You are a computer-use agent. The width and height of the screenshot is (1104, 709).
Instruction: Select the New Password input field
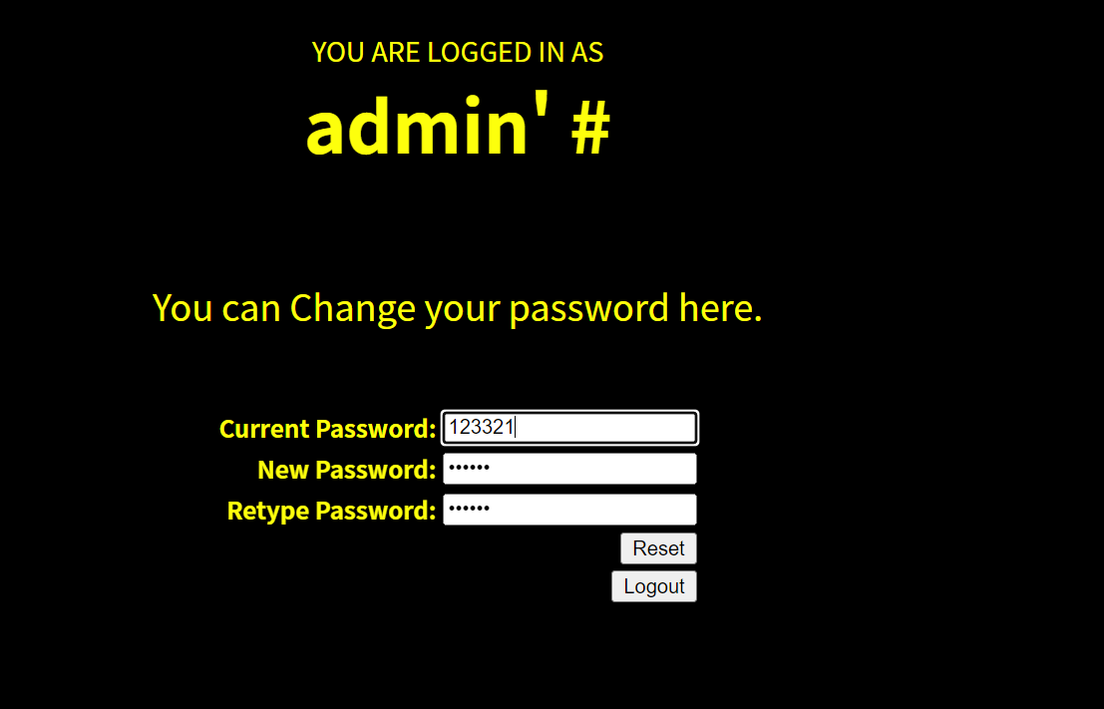tap(569, 469)
